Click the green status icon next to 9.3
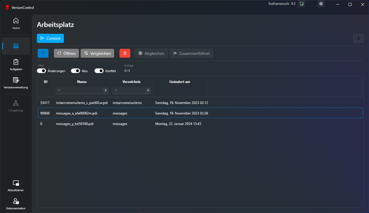The width and height of the screenshot is (369, 213). point(301,4)
